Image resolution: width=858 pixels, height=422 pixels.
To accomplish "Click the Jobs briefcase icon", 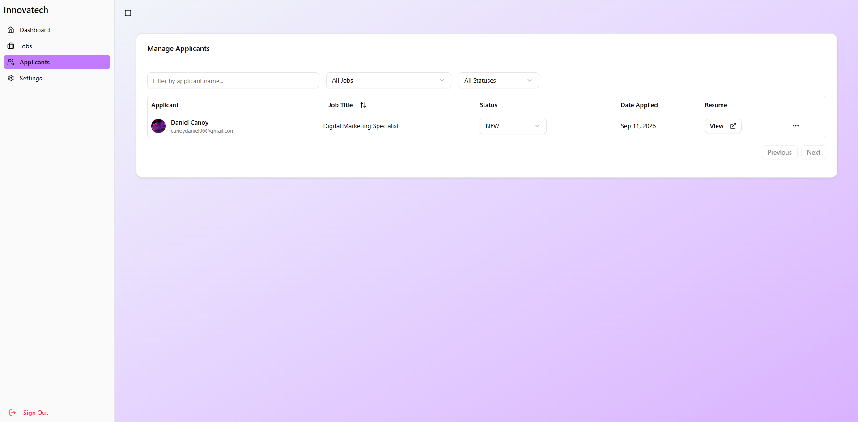I will point(11,46).
